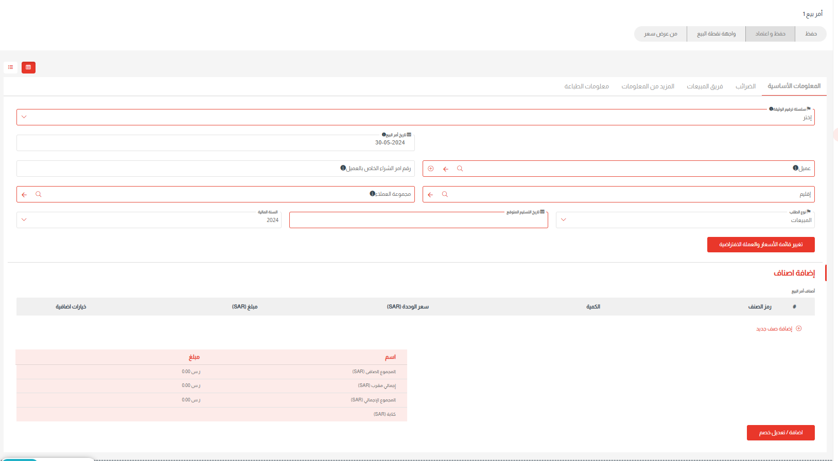Open the معلومات الطباعة tab

click(586, 86)
